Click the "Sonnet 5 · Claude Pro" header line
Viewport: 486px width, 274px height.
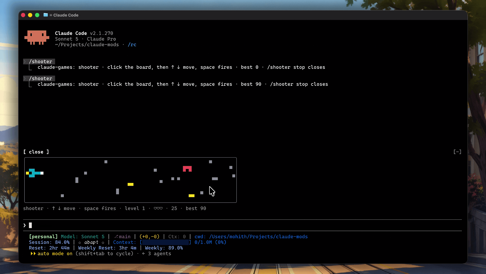(85, 39)
